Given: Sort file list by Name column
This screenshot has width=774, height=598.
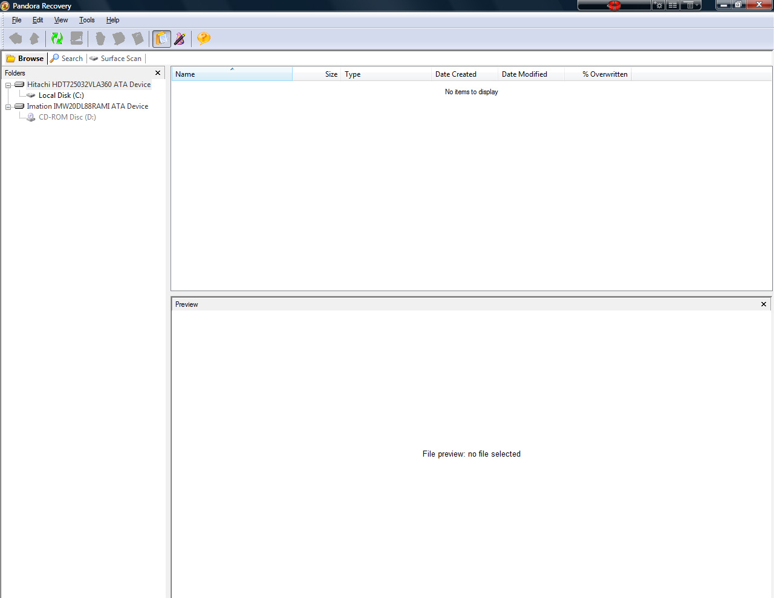Looking at the screenshot, I should [232, 74].
